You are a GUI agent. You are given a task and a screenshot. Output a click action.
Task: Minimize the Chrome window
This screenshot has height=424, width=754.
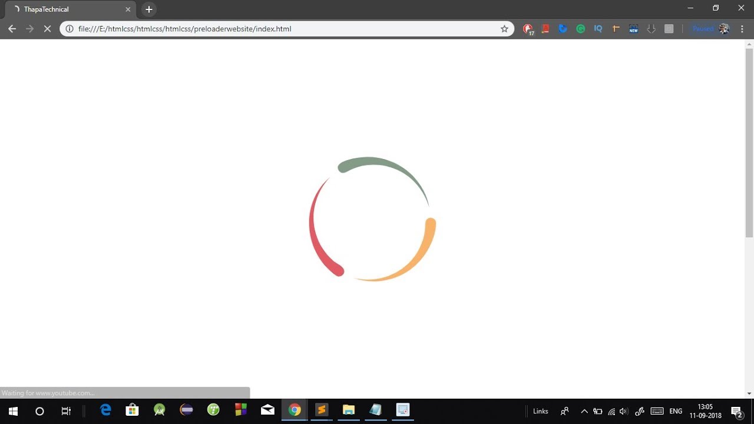click(x=690, y=8)
